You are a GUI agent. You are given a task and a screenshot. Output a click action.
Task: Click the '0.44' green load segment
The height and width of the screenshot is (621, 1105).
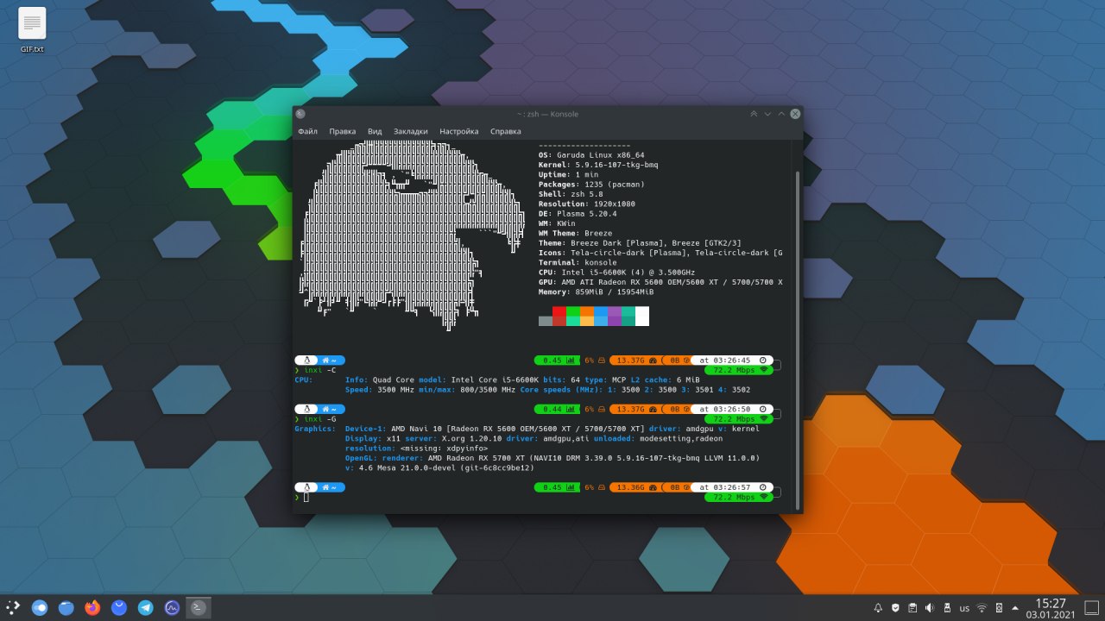pyautogui.click(x=557, y=410)
